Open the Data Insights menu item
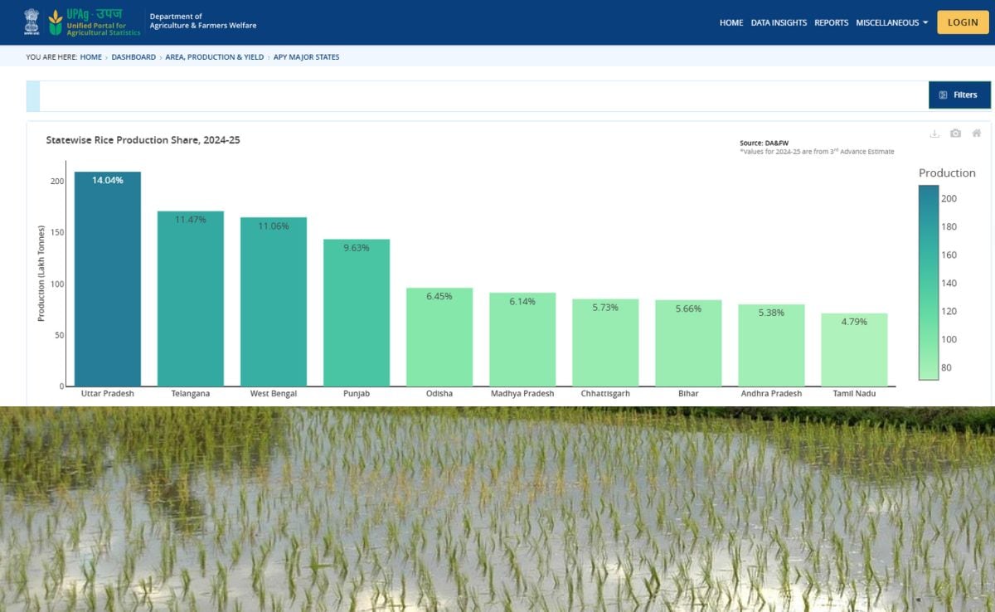 point(779,23)
